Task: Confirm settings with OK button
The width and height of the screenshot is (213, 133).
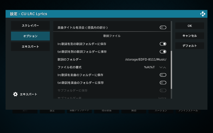Action: tap(189, 26)
